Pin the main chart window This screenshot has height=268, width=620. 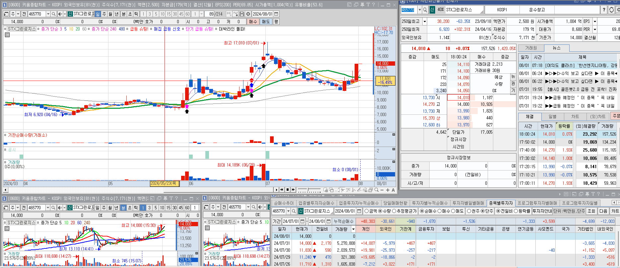pyautogui.click(x=362, y=5)
